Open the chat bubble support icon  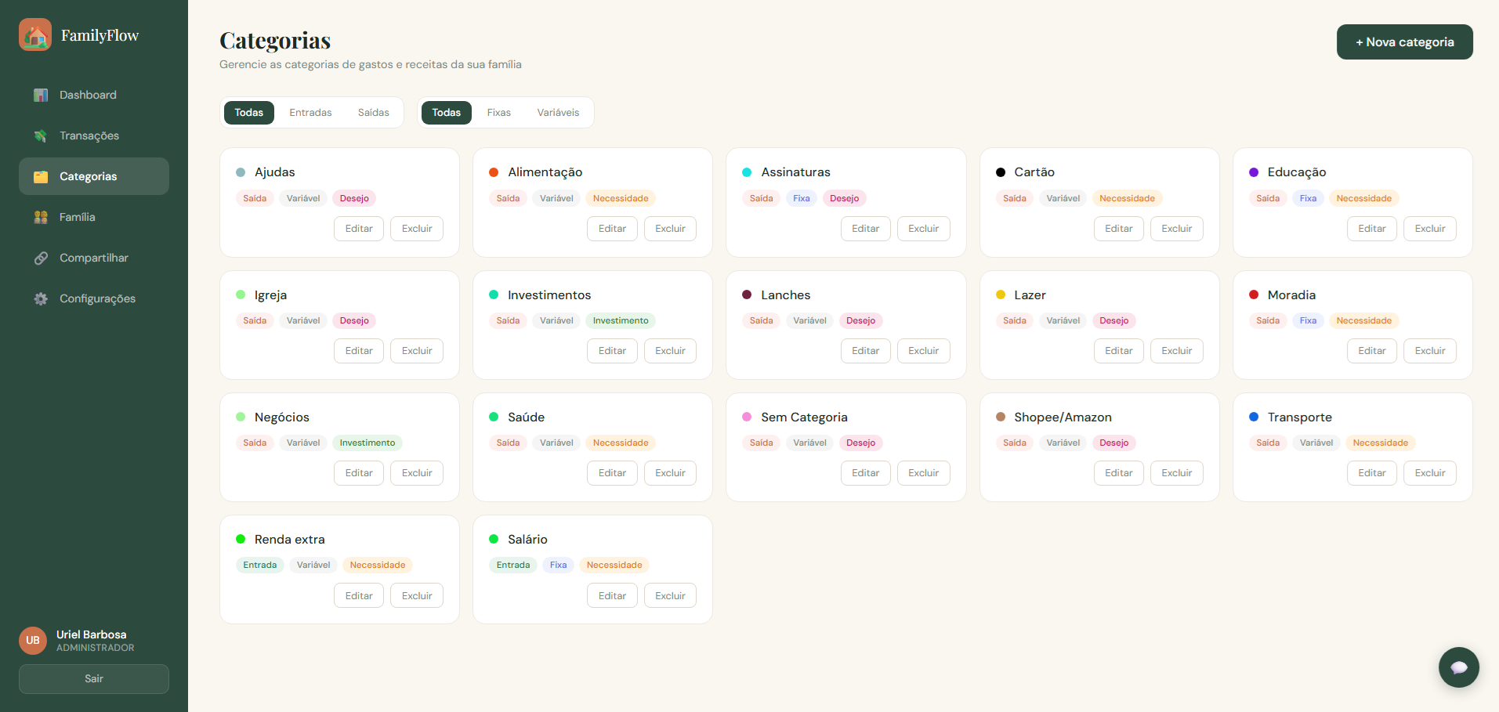(x=1458, y=667)
